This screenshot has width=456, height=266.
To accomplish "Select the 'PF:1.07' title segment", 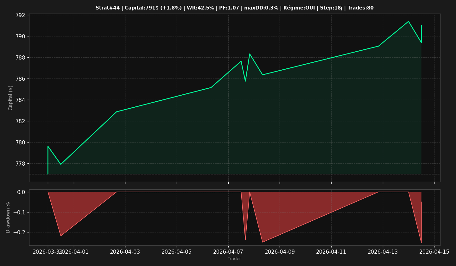I will pos(229,8).
